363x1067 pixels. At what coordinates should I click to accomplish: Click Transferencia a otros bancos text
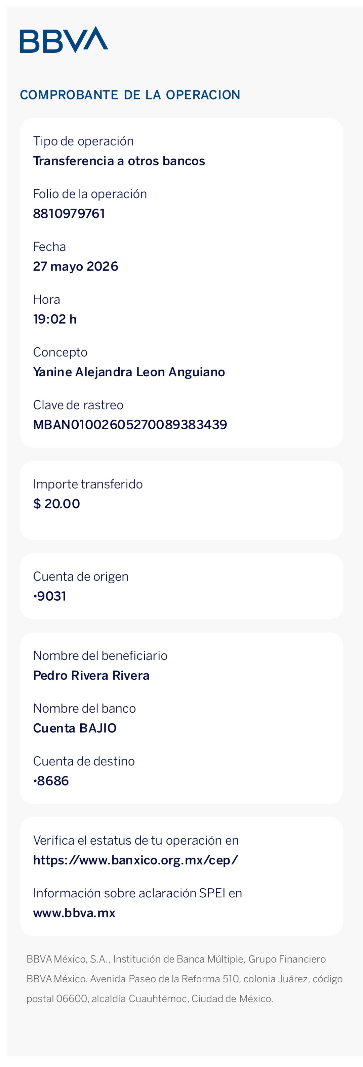(x=119, y=161)
